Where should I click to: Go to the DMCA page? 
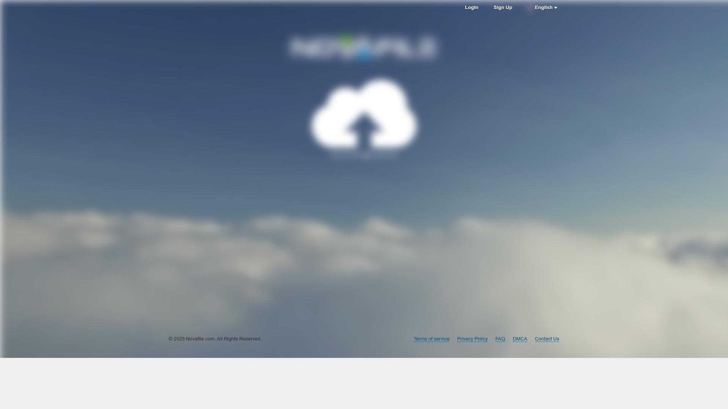pyautogui.click(x=520, y=339)
